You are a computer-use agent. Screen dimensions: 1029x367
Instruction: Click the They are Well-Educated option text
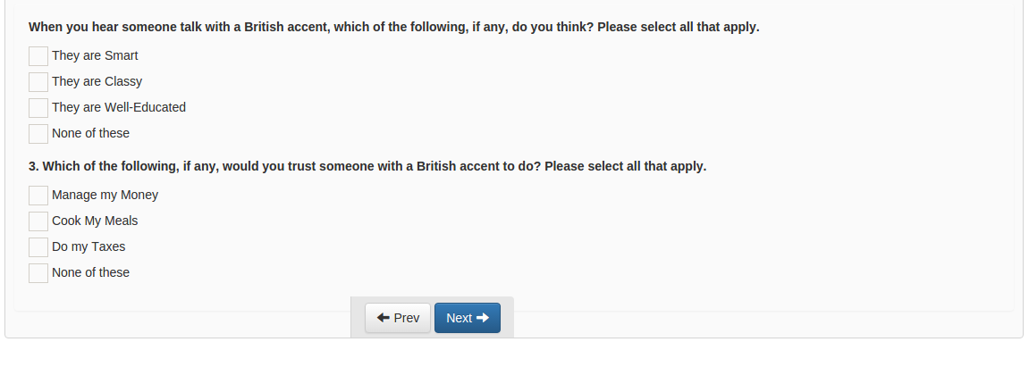[x=119, y=108]
